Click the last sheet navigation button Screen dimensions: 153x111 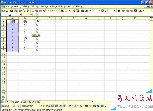pos(10,102)
